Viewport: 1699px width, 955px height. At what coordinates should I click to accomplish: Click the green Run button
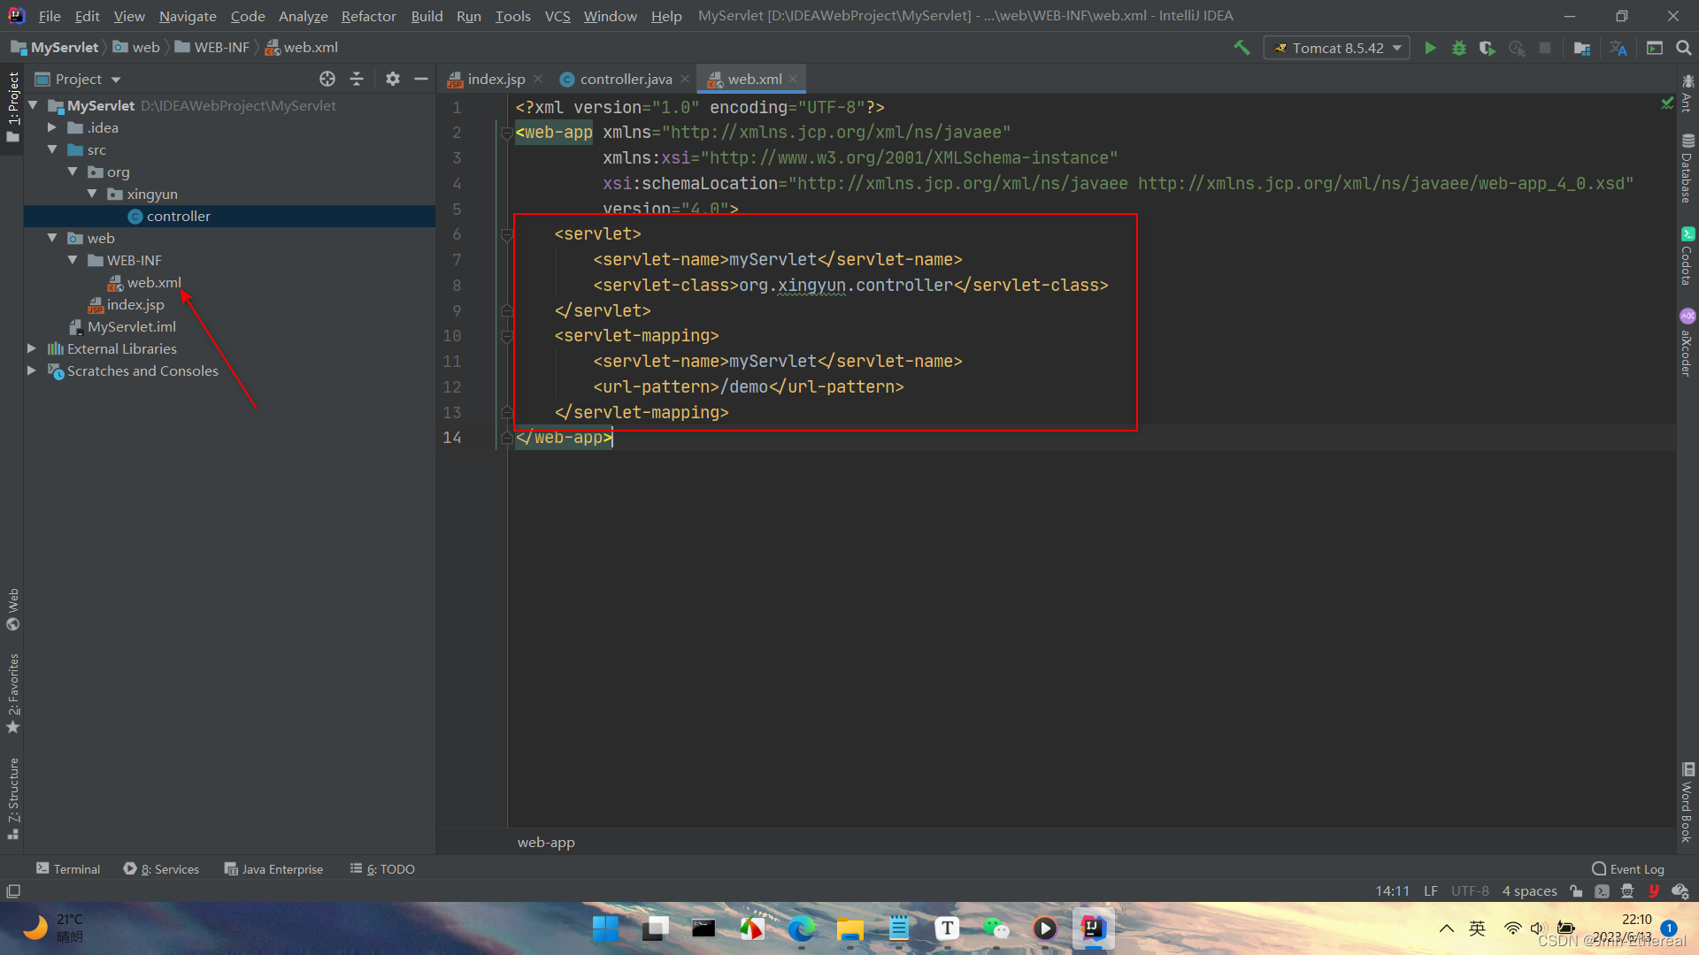(1430, 48)
